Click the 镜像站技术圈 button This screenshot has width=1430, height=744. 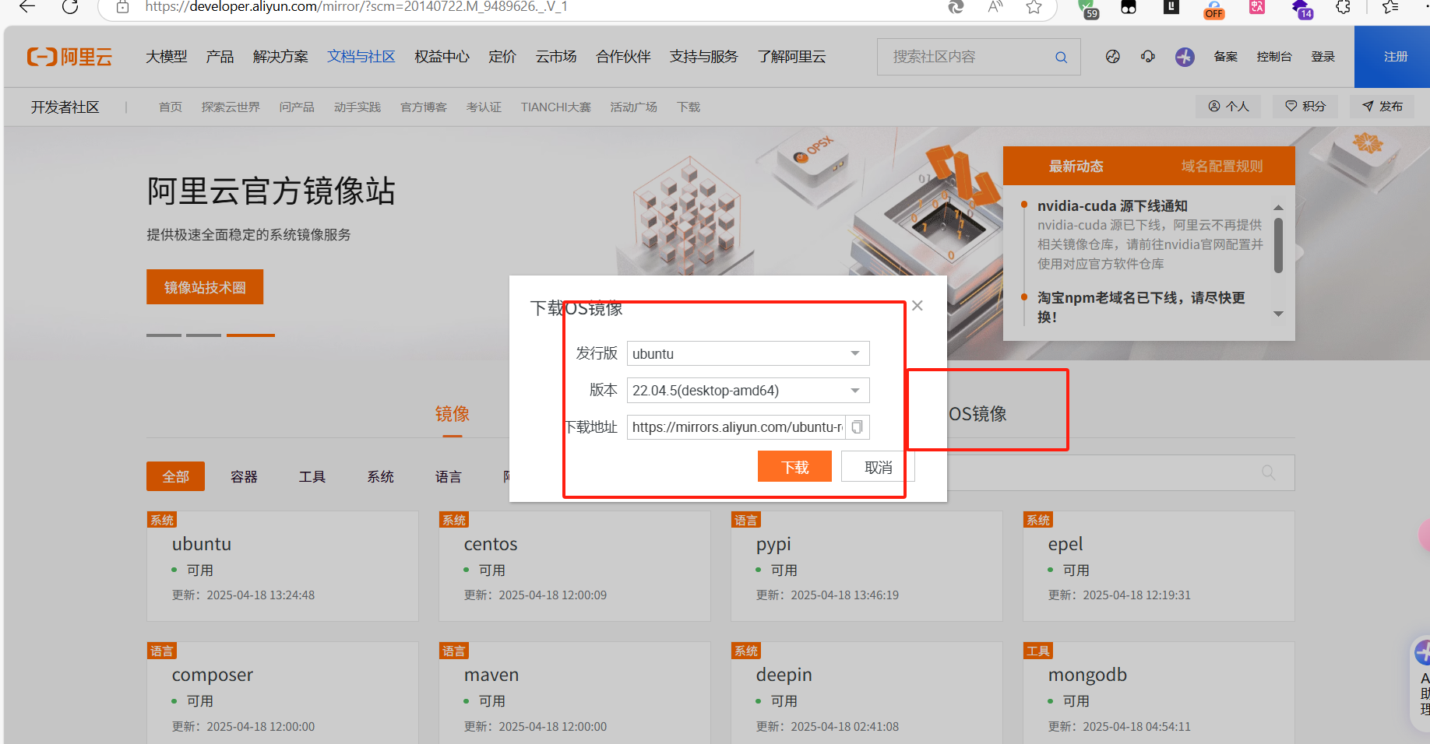point(205,287)
